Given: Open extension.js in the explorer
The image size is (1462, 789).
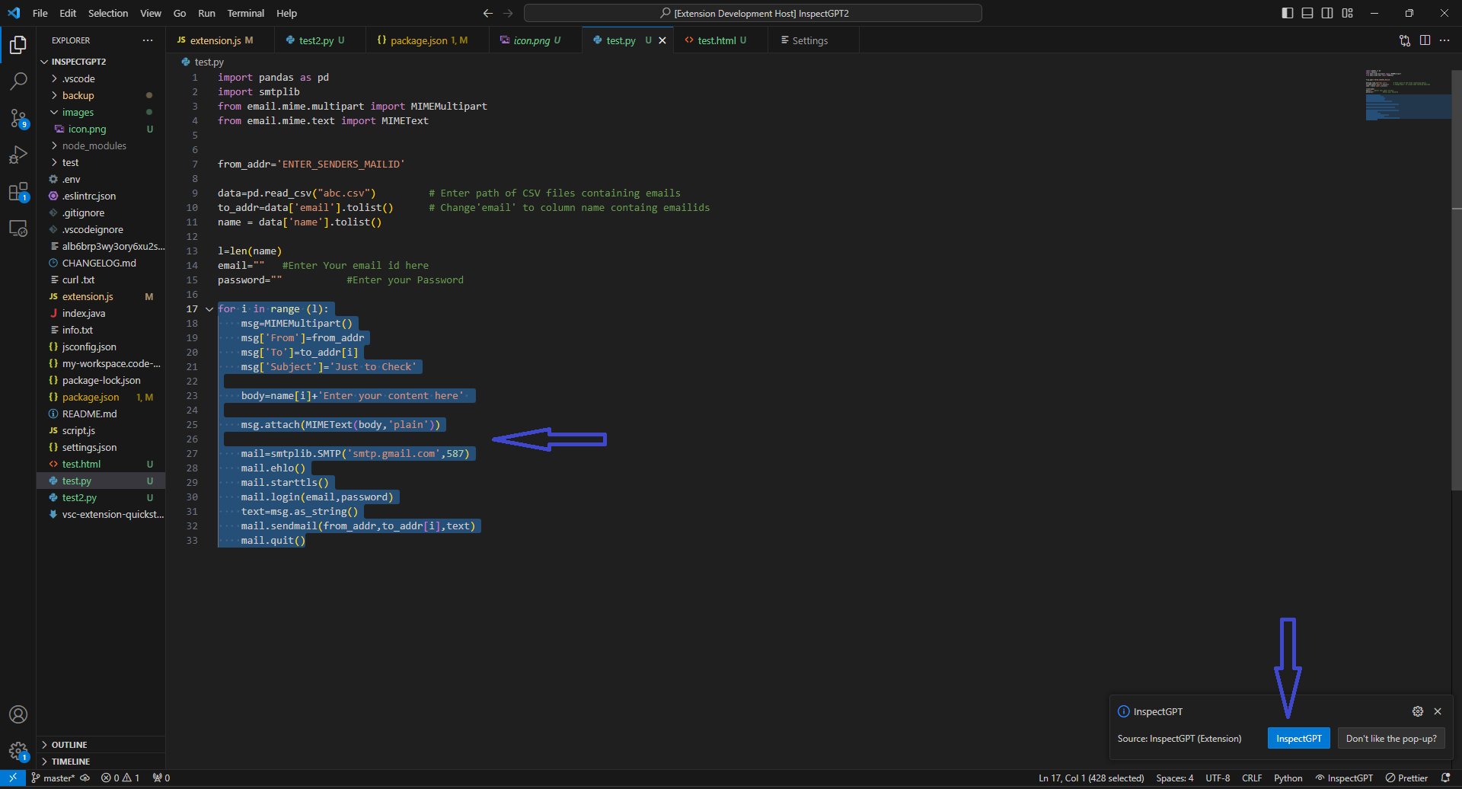Looking at the screenshot, I should tap(101, 296).
